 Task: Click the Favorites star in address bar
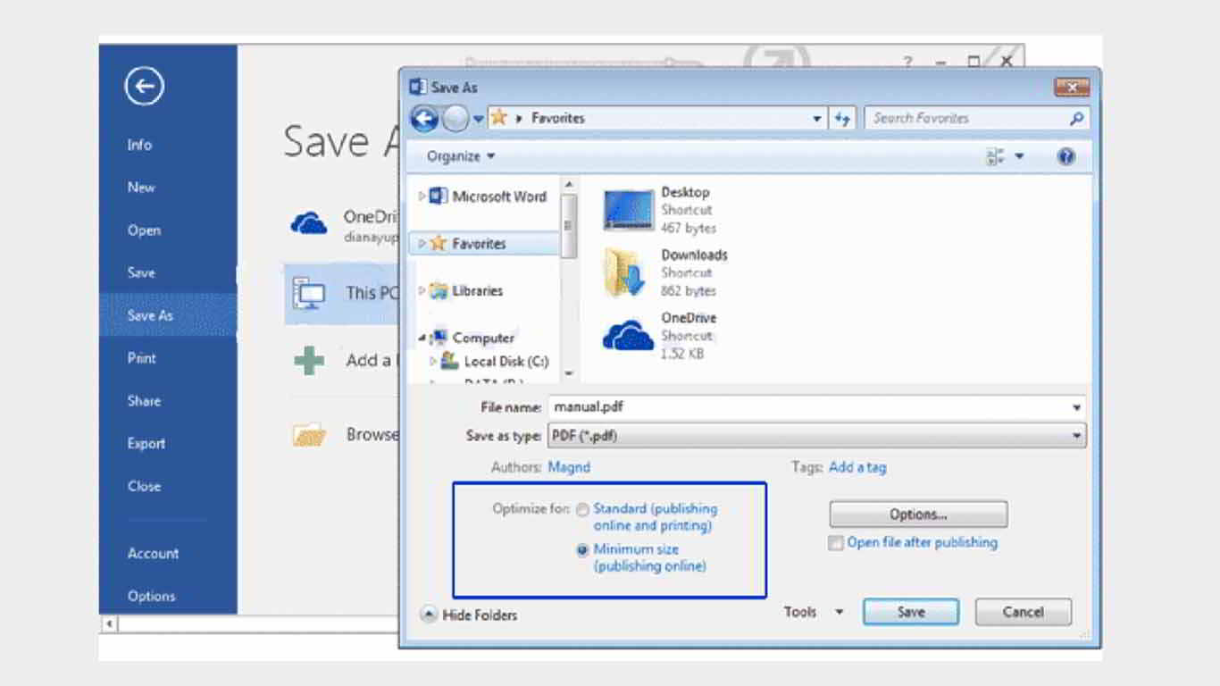click(x=498, y=118)
